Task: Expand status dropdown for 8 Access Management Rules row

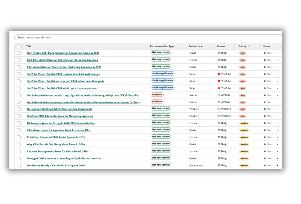Action: pyautogui.click(x=277, y=151)
